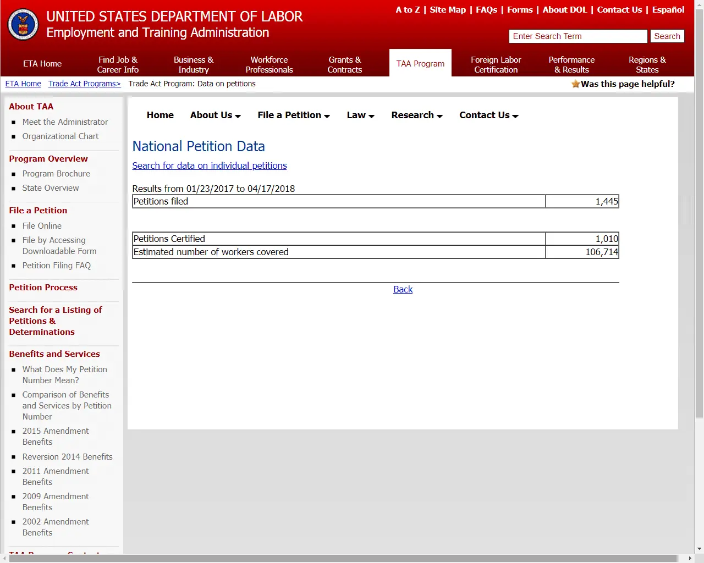
Task: Open the File a Petition dropdown
Action: click(293, 115)
